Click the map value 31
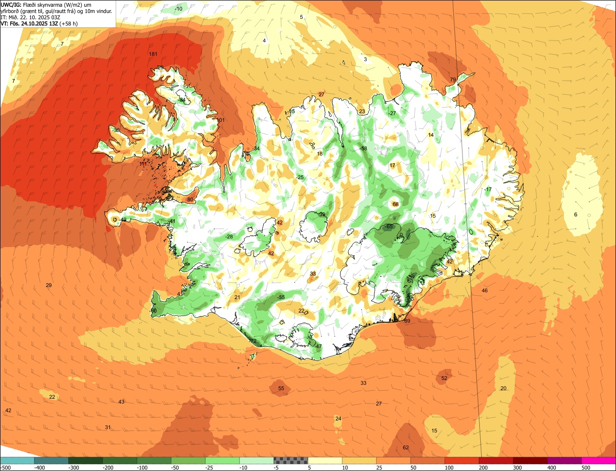616x471 pixels. click(108, 427)
